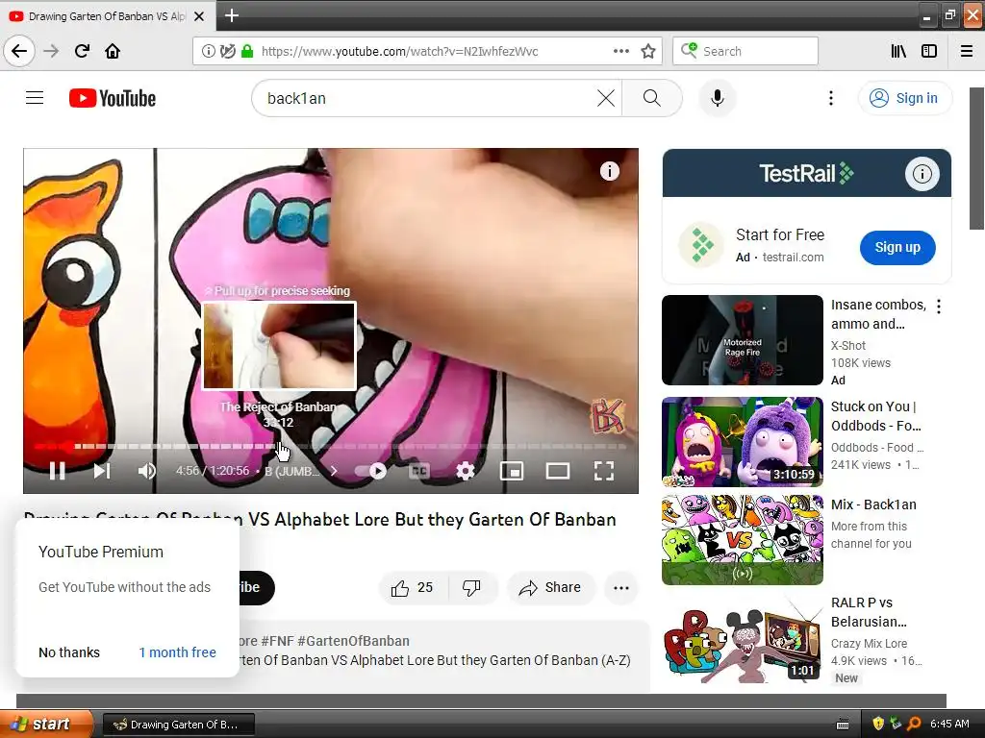The height and width of the screenshot is (738, 985).
Task: Go to YouTube home via logo
Action: click(113, 98)
